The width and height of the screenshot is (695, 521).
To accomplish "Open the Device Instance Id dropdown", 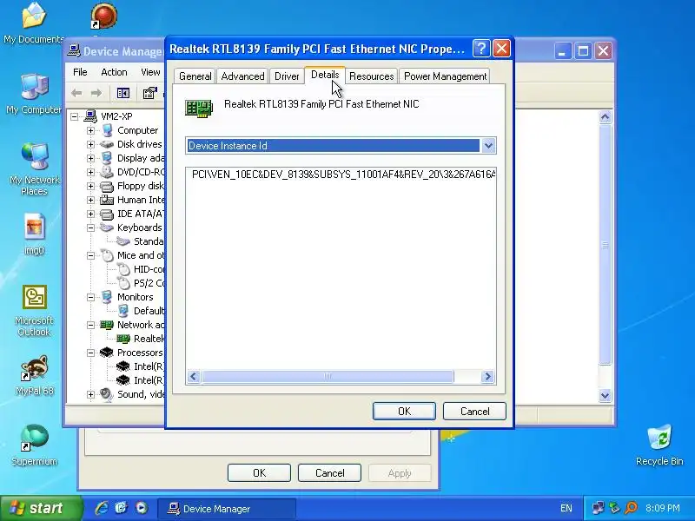I will coord(488,146).
